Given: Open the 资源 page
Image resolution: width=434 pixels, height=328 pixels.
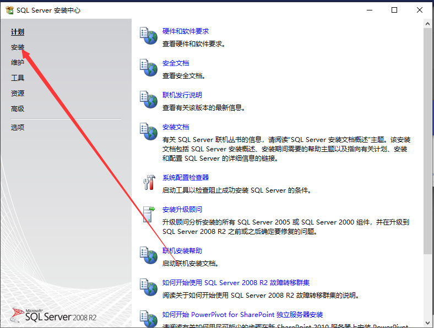Looking at the screenshot, I should click(x=18, y=93).
